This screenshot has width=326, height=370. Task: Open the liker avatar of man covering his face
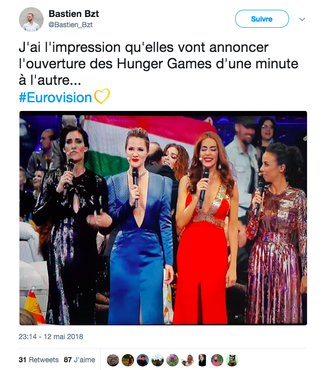143,360
